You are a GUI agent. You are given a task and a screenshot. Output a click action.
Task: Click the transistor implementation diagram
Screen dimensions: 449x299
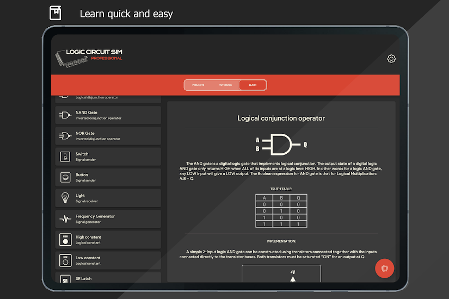click(281, 275)
